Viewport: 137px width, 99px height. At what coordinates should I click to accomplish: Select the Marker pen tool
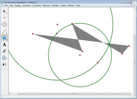pos(4,51)
